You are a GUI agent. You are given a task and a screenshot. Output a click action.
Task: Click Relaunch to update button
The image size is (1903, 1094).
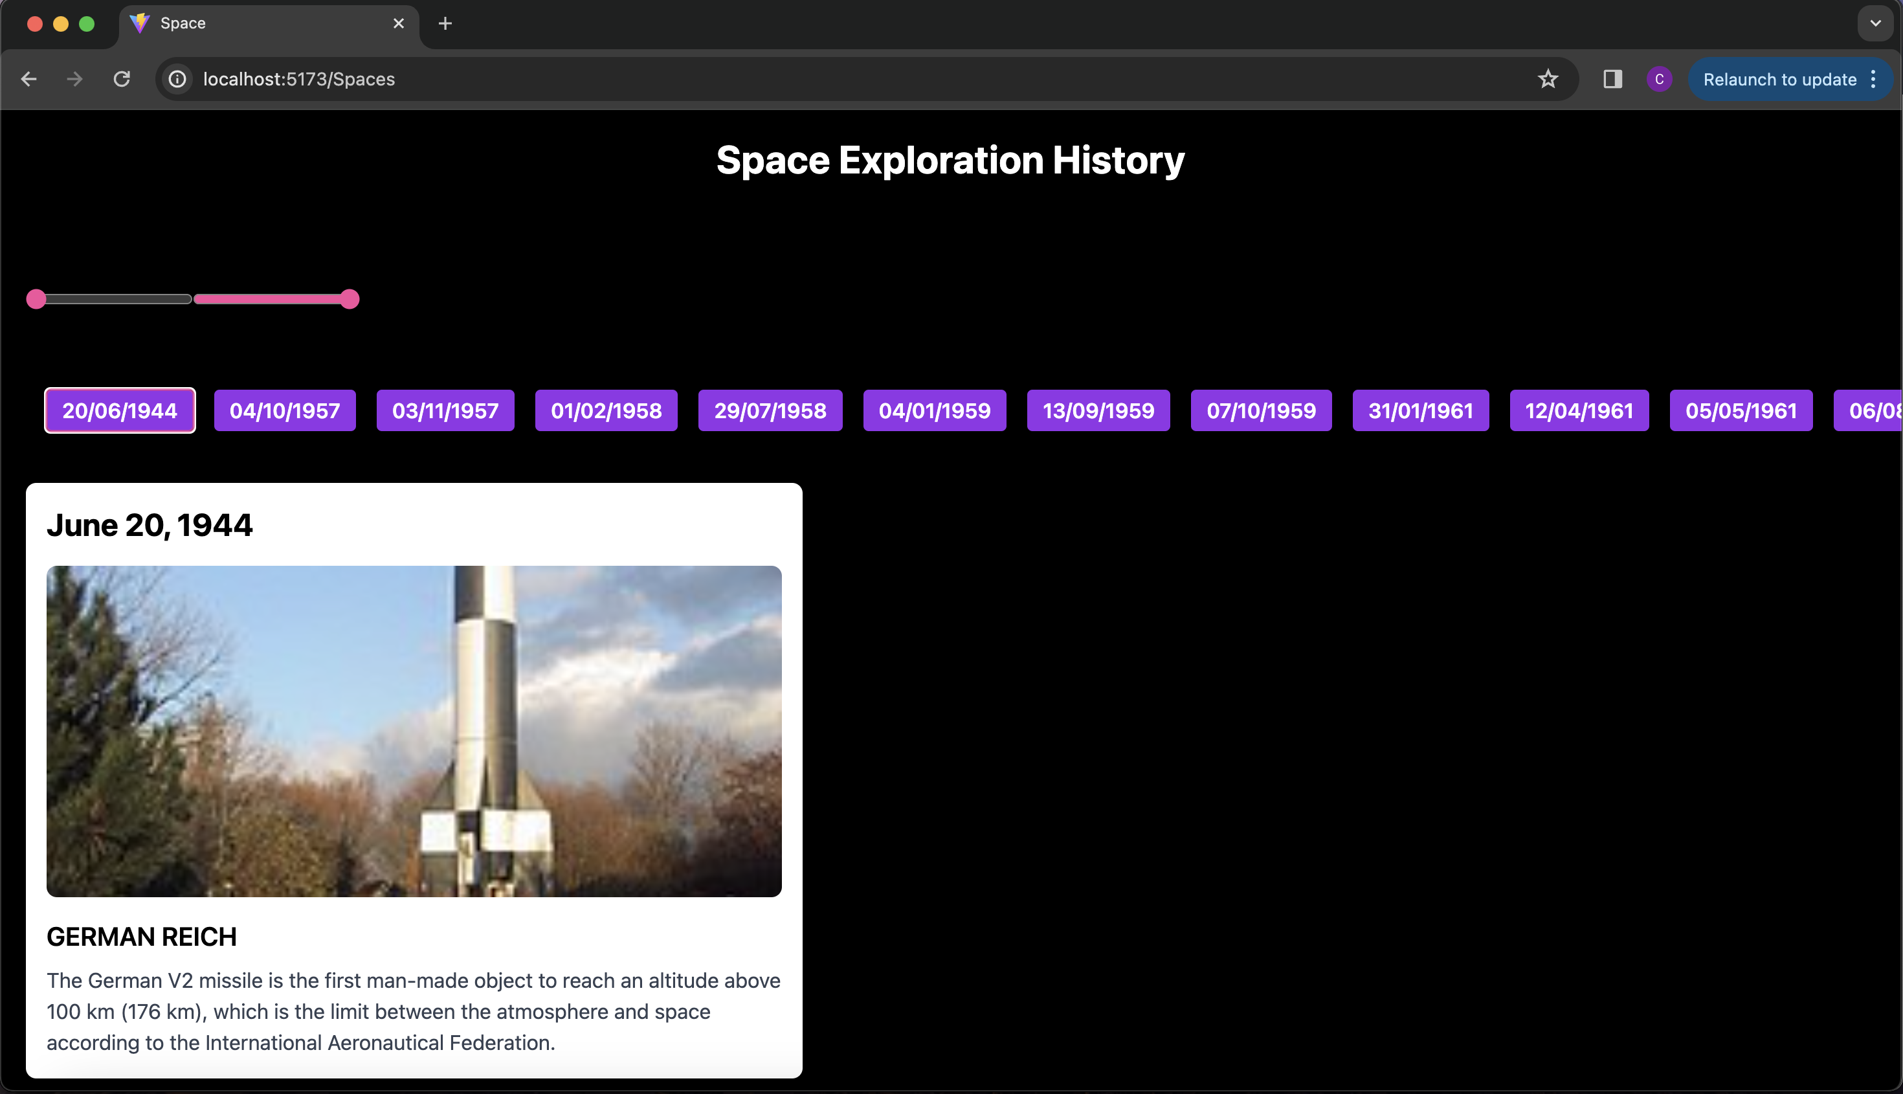1779,79
